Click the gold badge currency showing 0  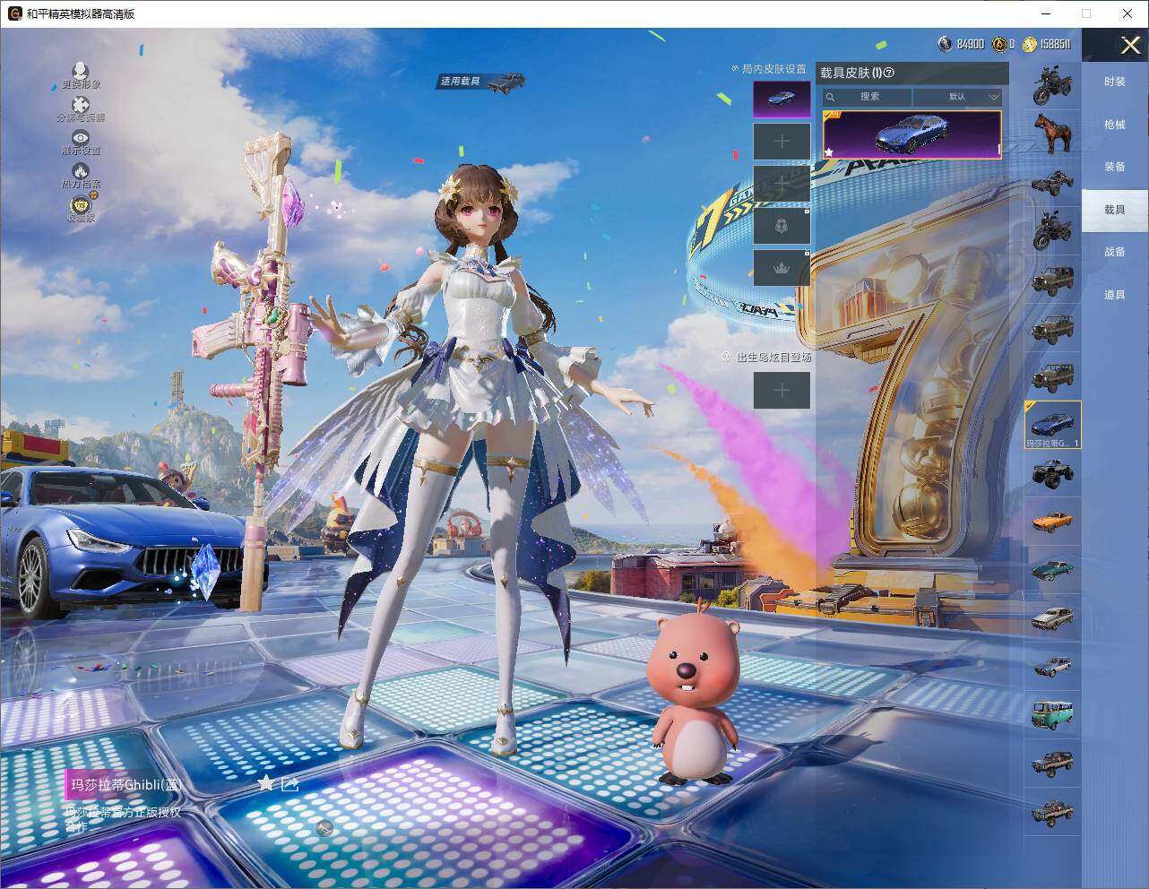(1004, 44)
